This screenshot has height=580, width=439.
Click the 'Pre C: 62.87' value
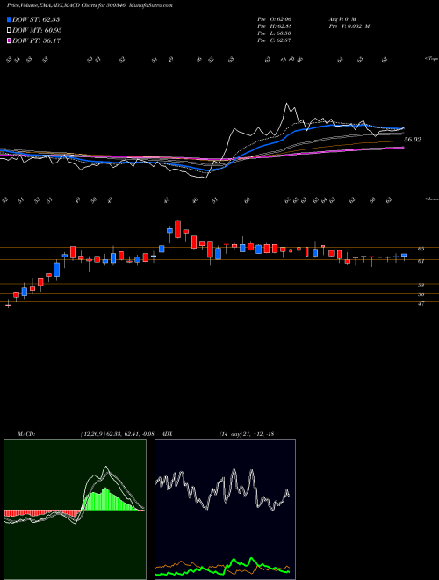274,40
